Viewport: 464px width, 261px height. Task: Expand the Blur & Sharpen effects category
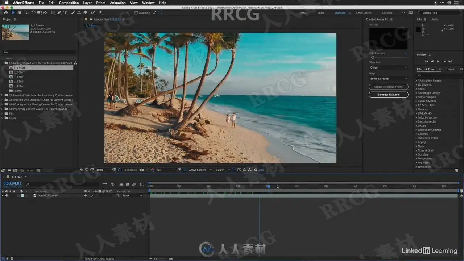416,97
